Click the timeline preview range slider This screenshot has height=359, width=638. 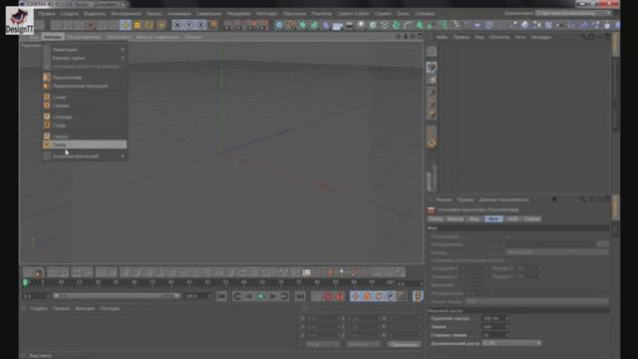coord(117,296)
